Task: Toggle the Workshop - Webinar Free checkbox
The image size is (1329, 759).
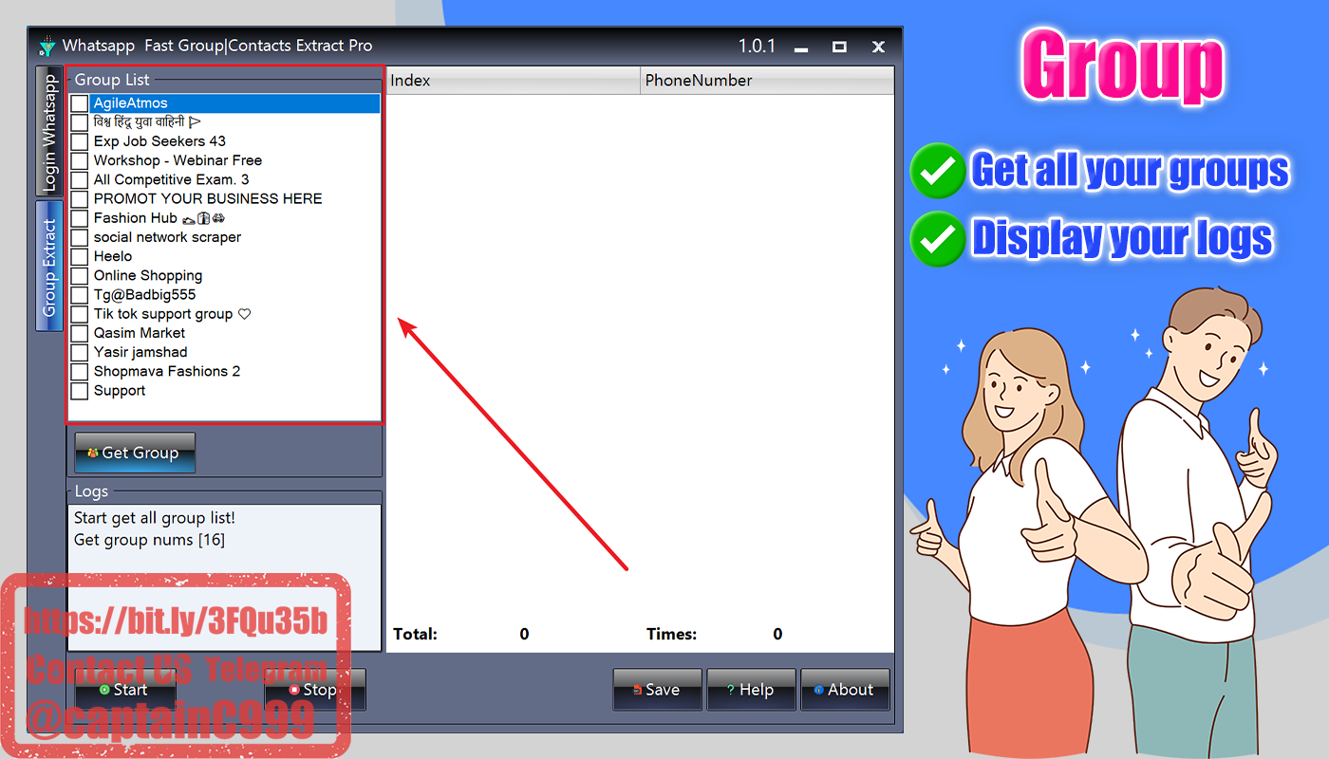Action: (80, 160)
